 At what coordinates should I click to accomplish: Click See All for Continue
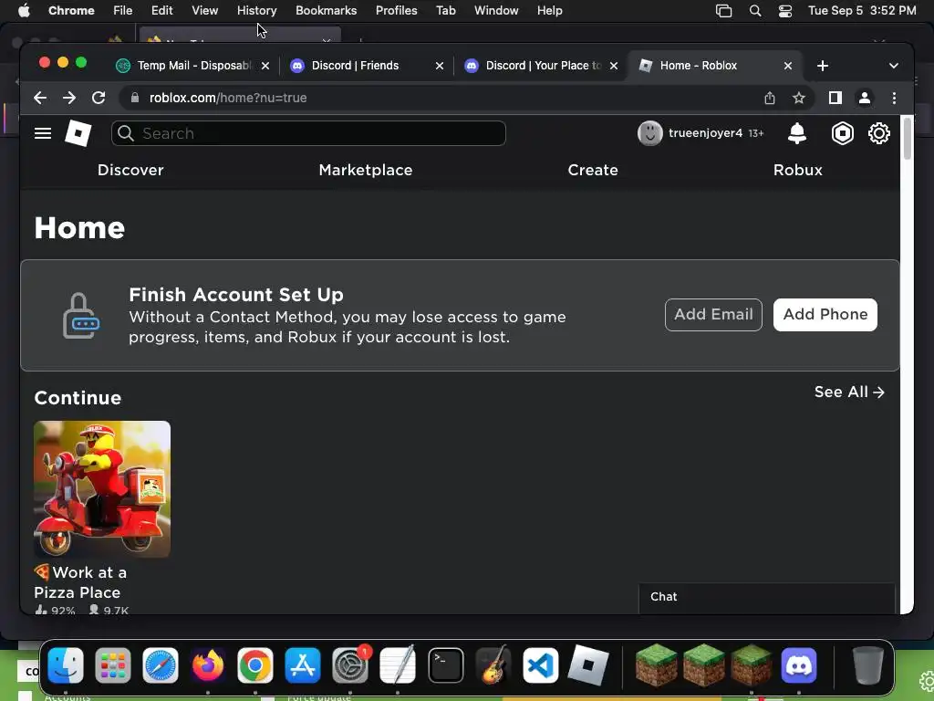849,392
